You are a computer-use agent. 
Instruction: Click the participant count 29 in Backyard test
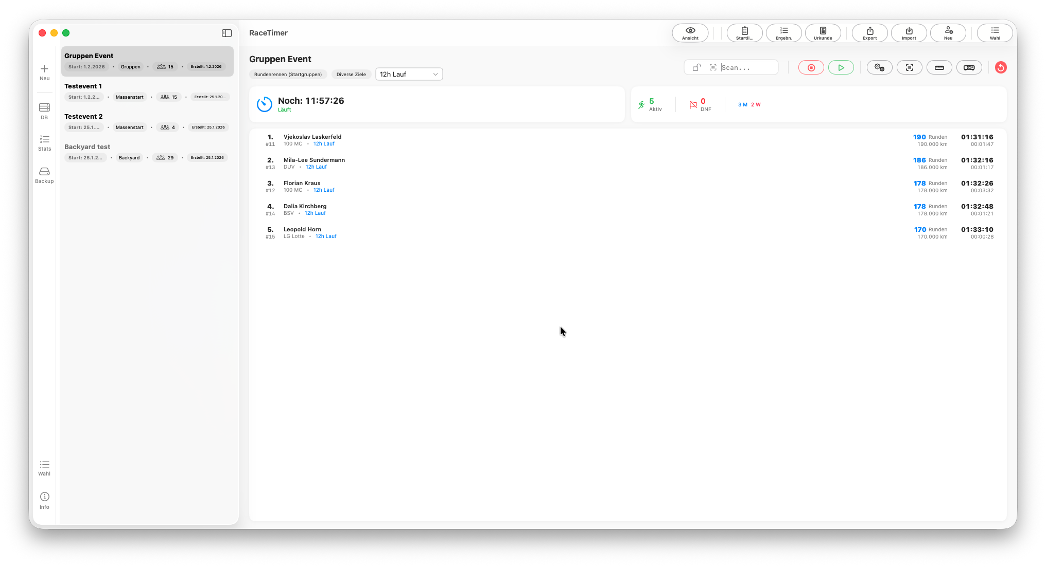165,158
